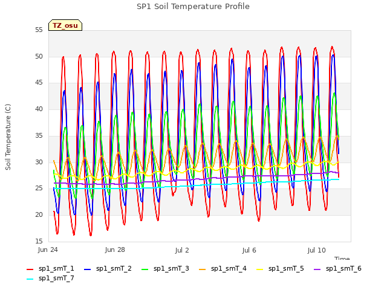Select the sp1_smT_7 legend label
387x290 pixels.
coord(56,278)
